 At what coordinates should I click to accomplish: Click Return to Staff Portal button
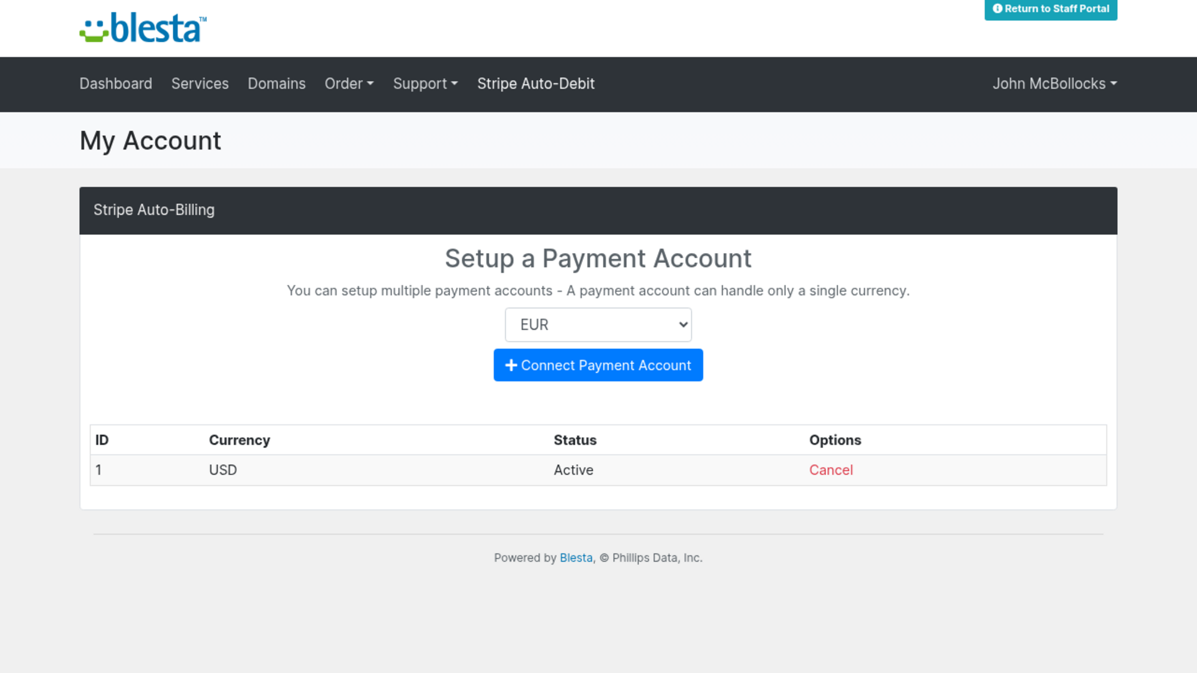[1050, 9]
